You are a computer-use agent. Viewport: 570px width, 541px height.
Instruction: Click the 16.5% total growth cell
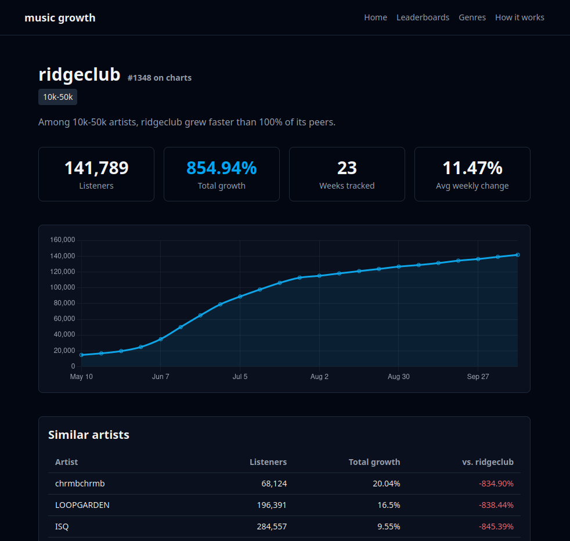click(x=389, y=505)
